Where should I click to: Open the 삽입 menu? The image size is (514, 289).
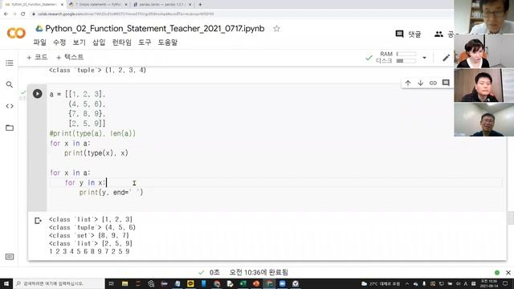tap(99, 43)
